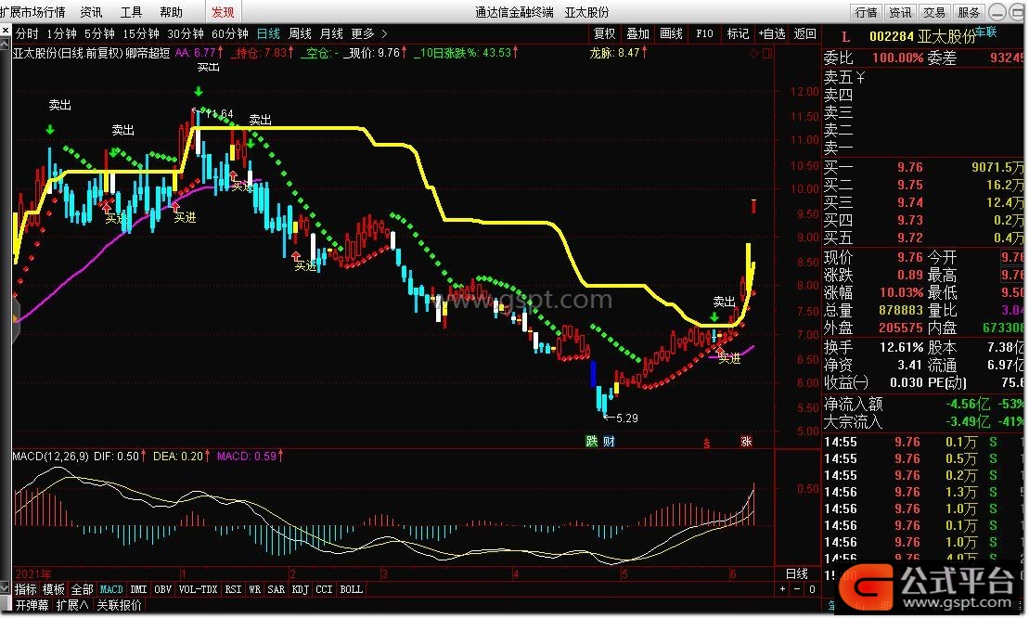
Task: Click the 车联 tag beside the stock name
Action: 985,32
